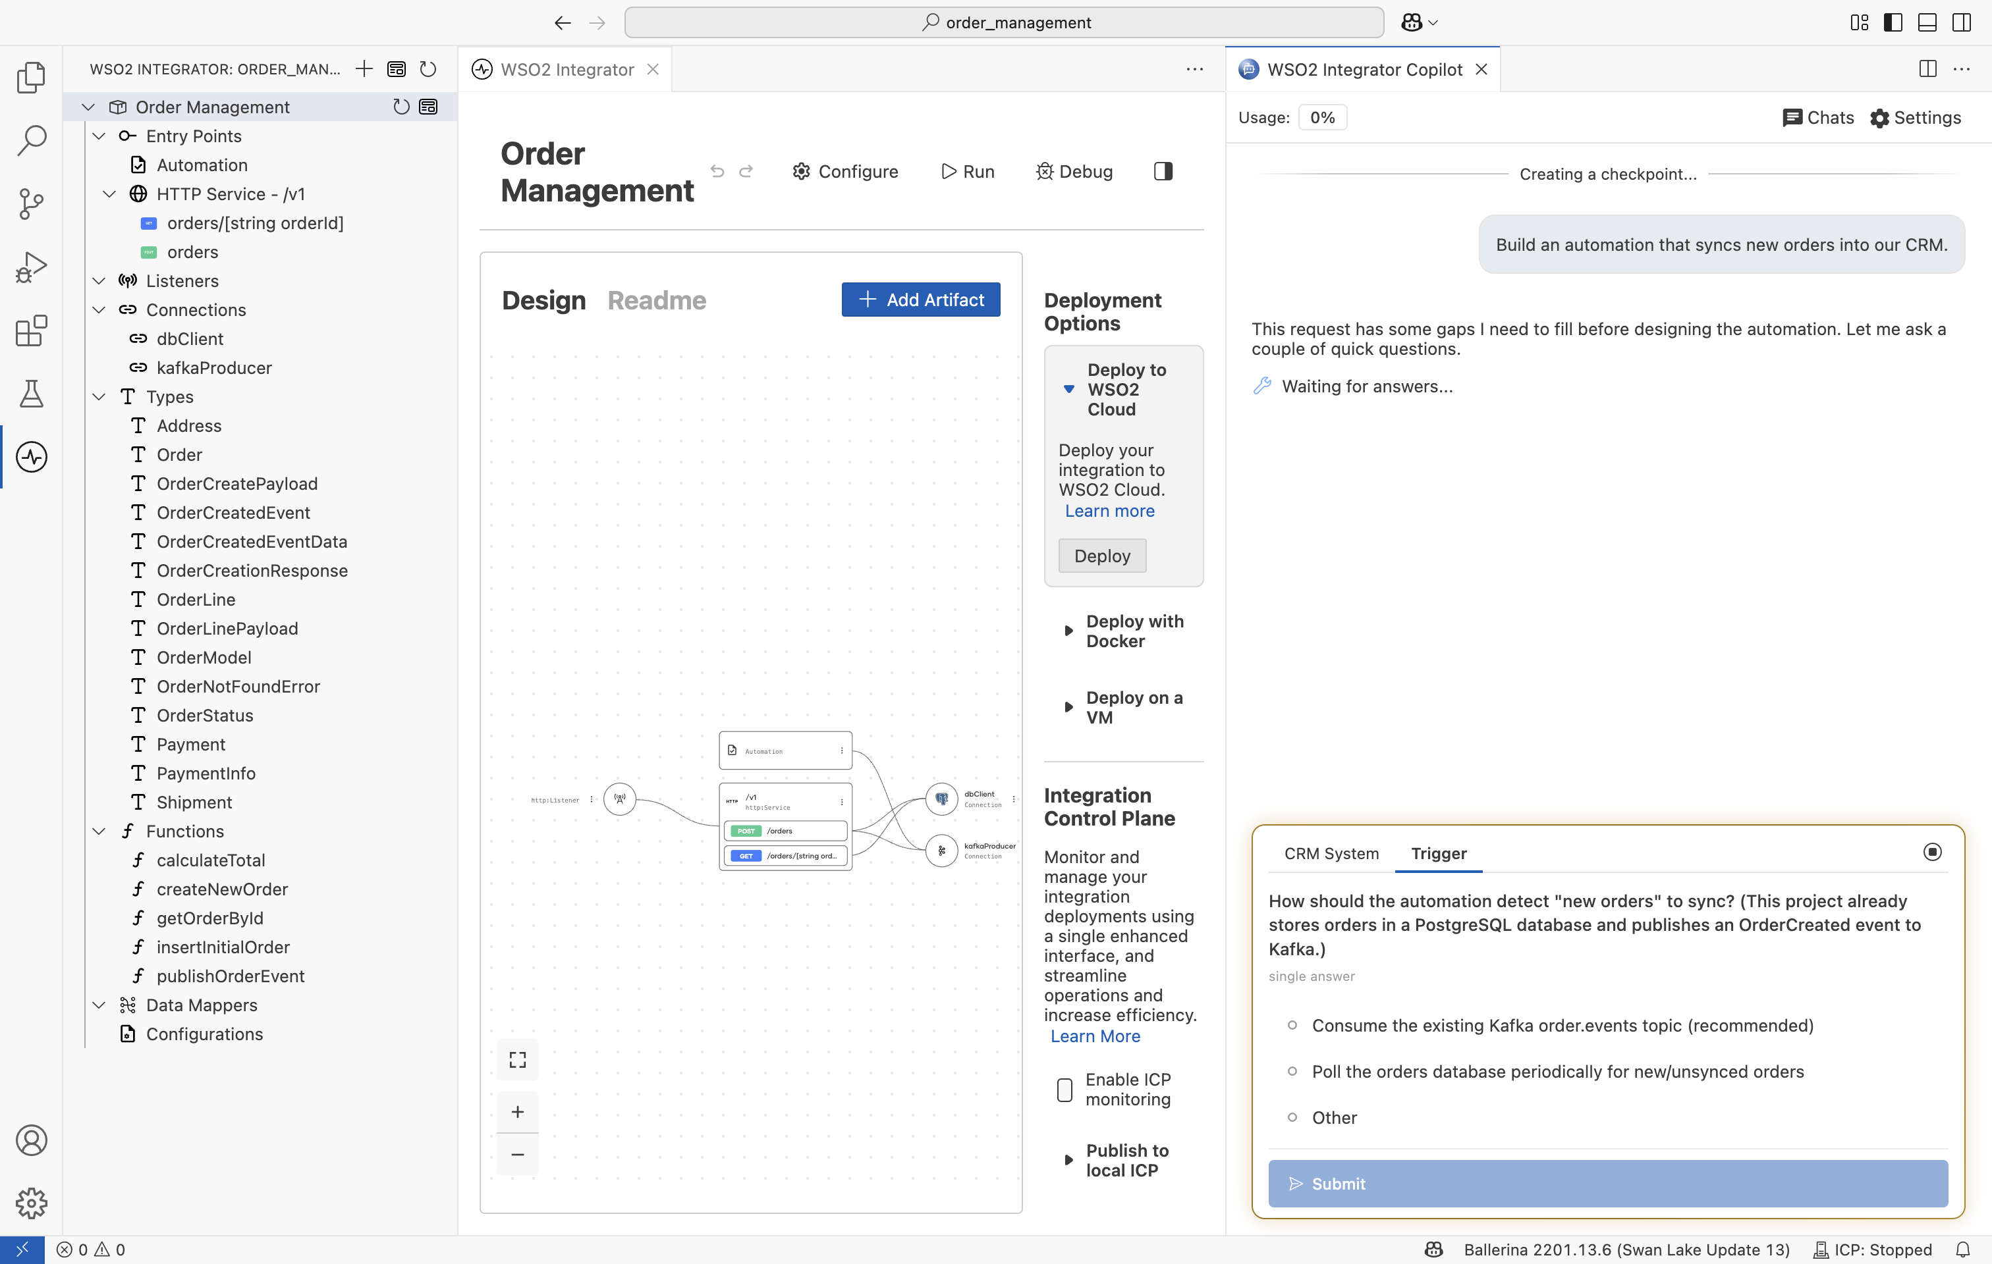The height and width of the screenshot is (1264, 1992).
Task: Enable ICP monitoring checkbox
Action: click(1065, 1090)
